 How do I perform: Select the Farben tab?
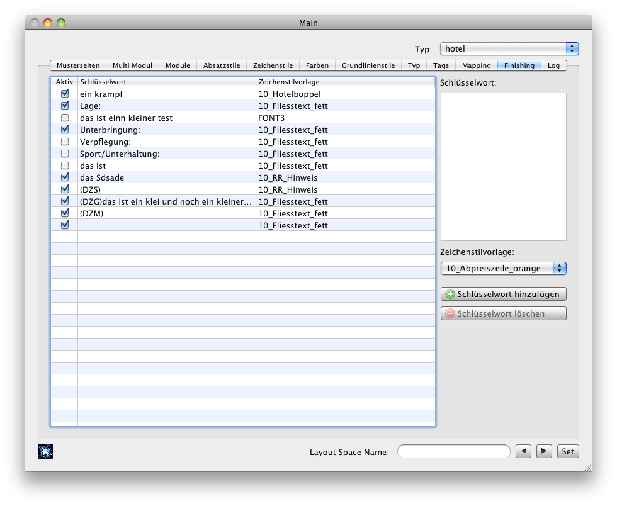[x=317, y=65]
